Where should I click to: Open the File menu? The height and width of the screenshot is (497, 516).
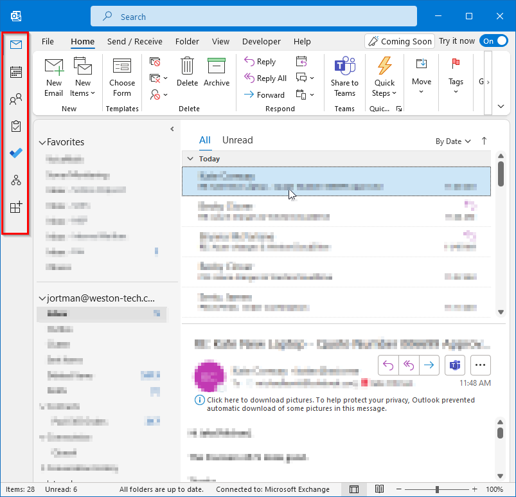48,42
